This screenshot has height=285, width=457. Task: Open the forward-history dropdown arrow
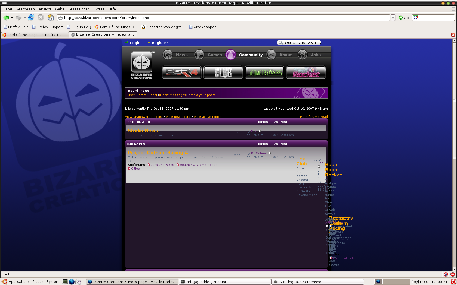(x=25, y=18)
